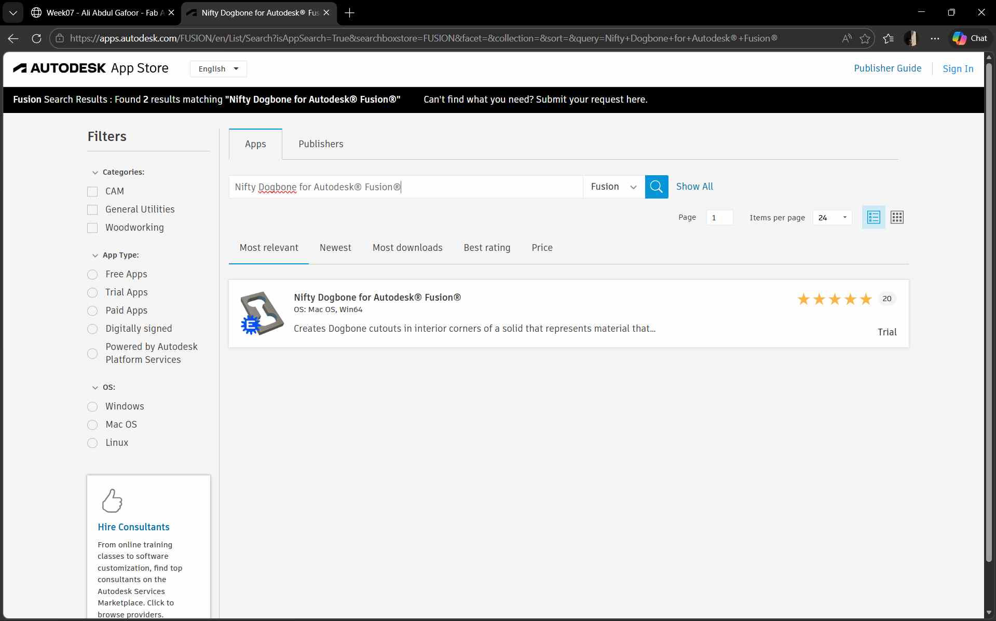Collapse the Categories filter section

tap(95, 173)
